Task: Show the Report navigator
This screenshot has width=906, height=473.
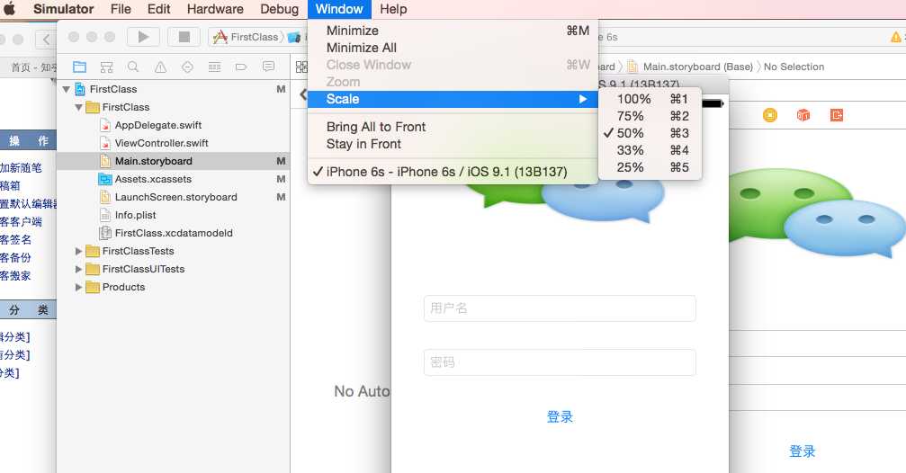Action: click(x=268, y=67)
